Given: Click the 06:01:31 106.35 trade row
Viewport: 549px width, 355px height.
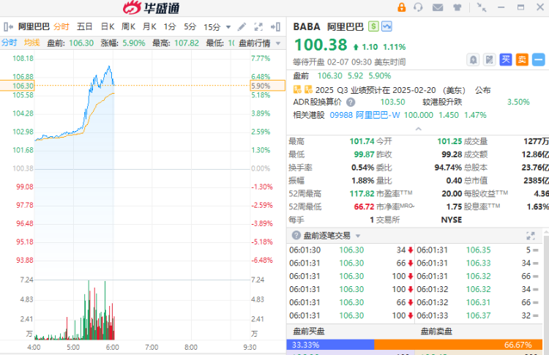Looking at the screenshot, I should pyautogui.click(x=477, y=250).
